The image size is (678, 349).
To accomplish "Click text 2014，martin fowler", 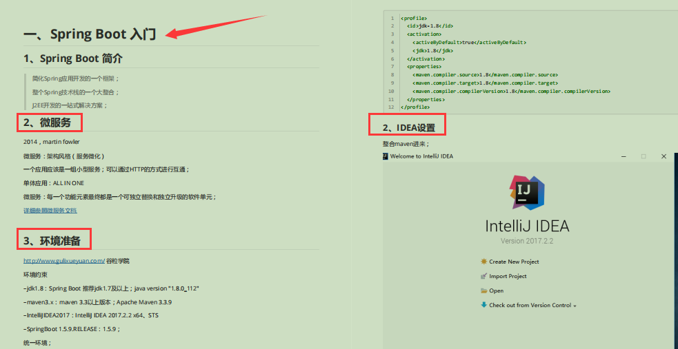I will click(x=52, y=142).
